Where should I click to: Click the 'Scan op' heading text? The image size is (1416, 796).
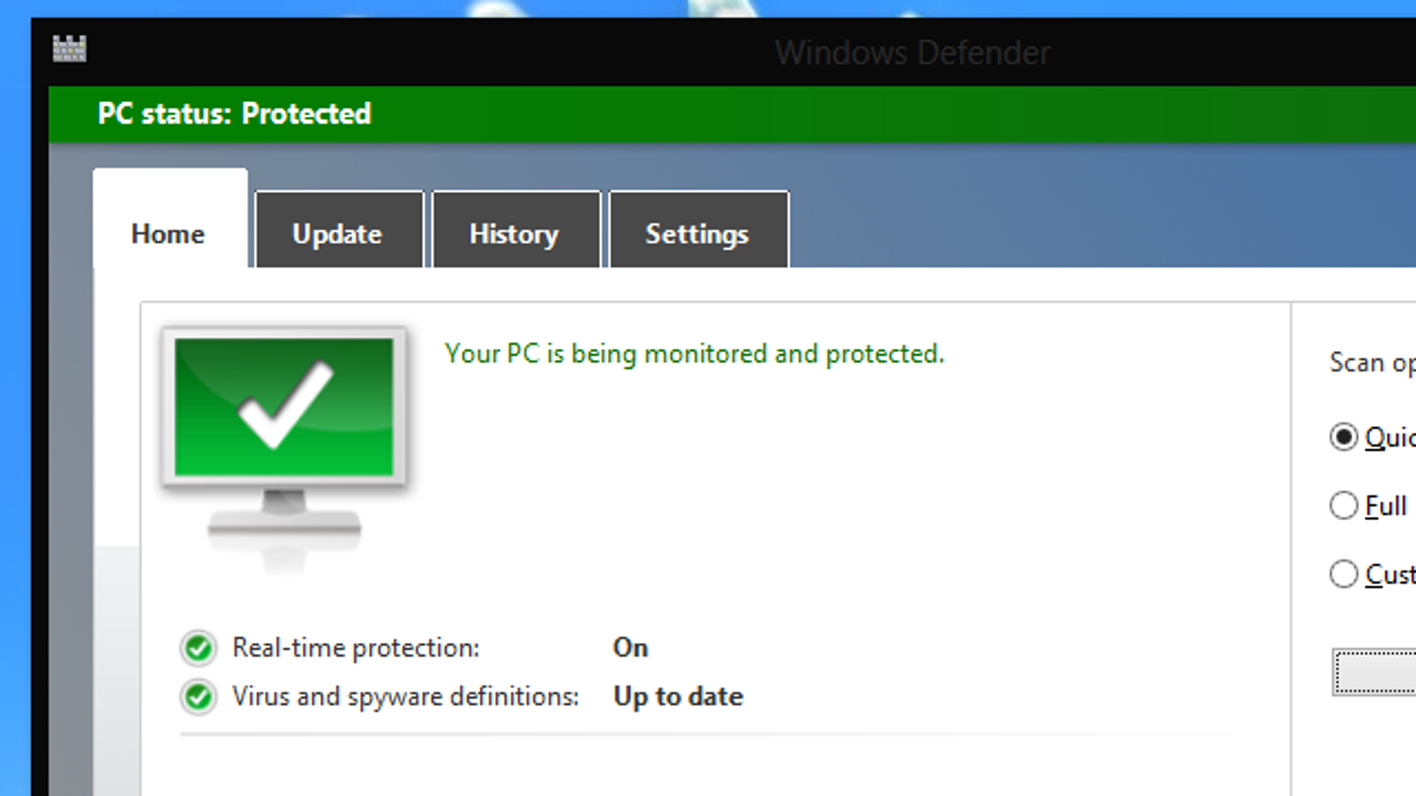click(1373, 364)
